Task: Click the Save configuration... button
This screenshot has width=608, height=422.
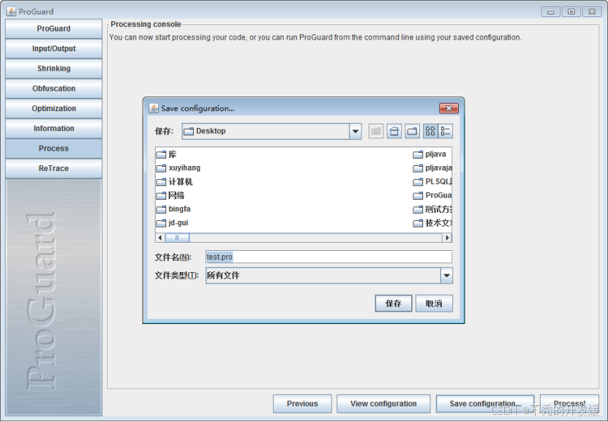Action: [484, 404]
